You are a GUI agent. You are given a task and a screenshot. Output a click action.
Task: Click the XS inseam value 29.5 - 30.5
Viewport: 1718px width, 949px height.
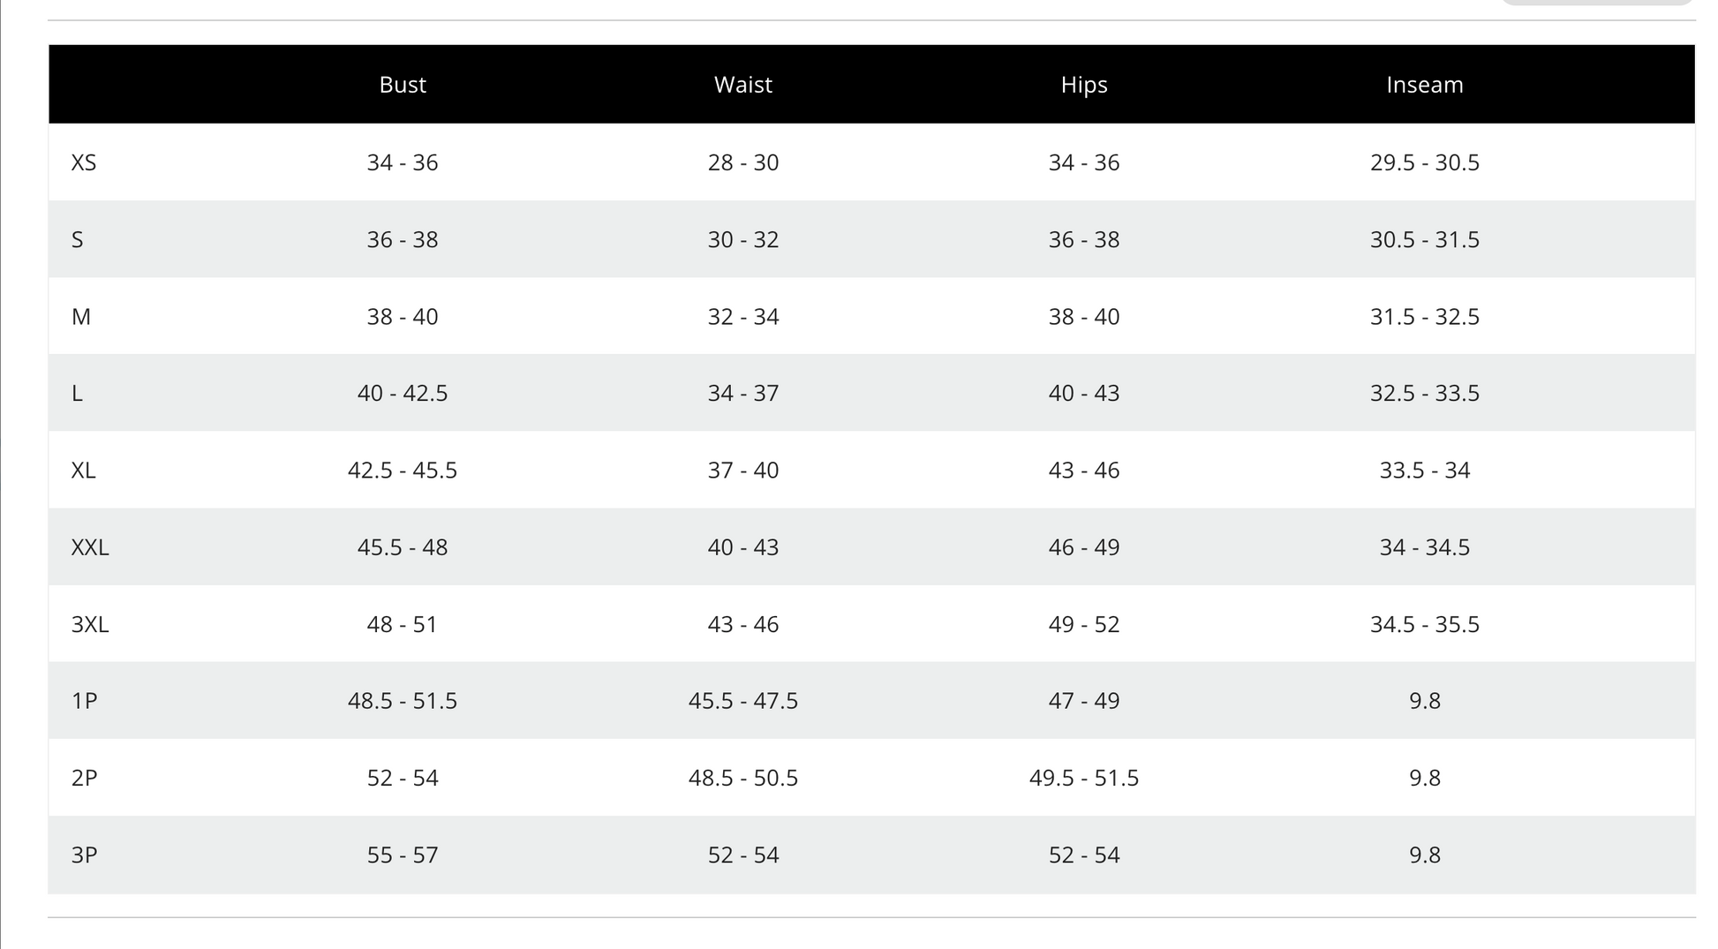click(1424, 162)
